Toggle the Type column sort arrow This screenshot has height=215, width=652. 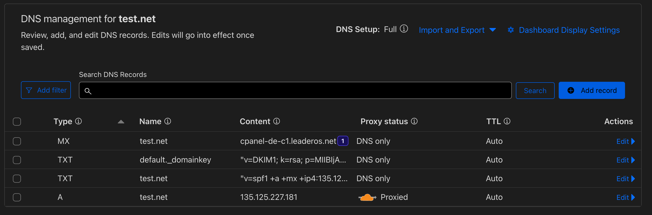(121, 122)
